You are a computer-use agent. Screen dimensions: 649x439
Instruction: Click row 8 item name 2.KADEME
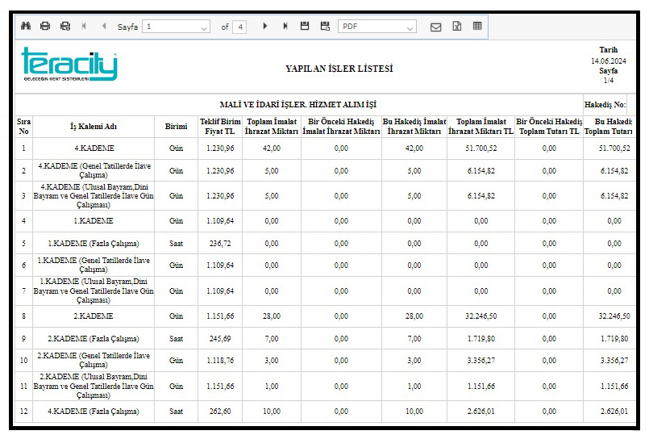point(94,316)
